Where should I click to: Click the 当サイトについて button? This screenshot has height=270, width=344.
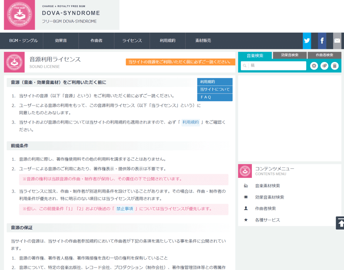[x=215, y=90]
